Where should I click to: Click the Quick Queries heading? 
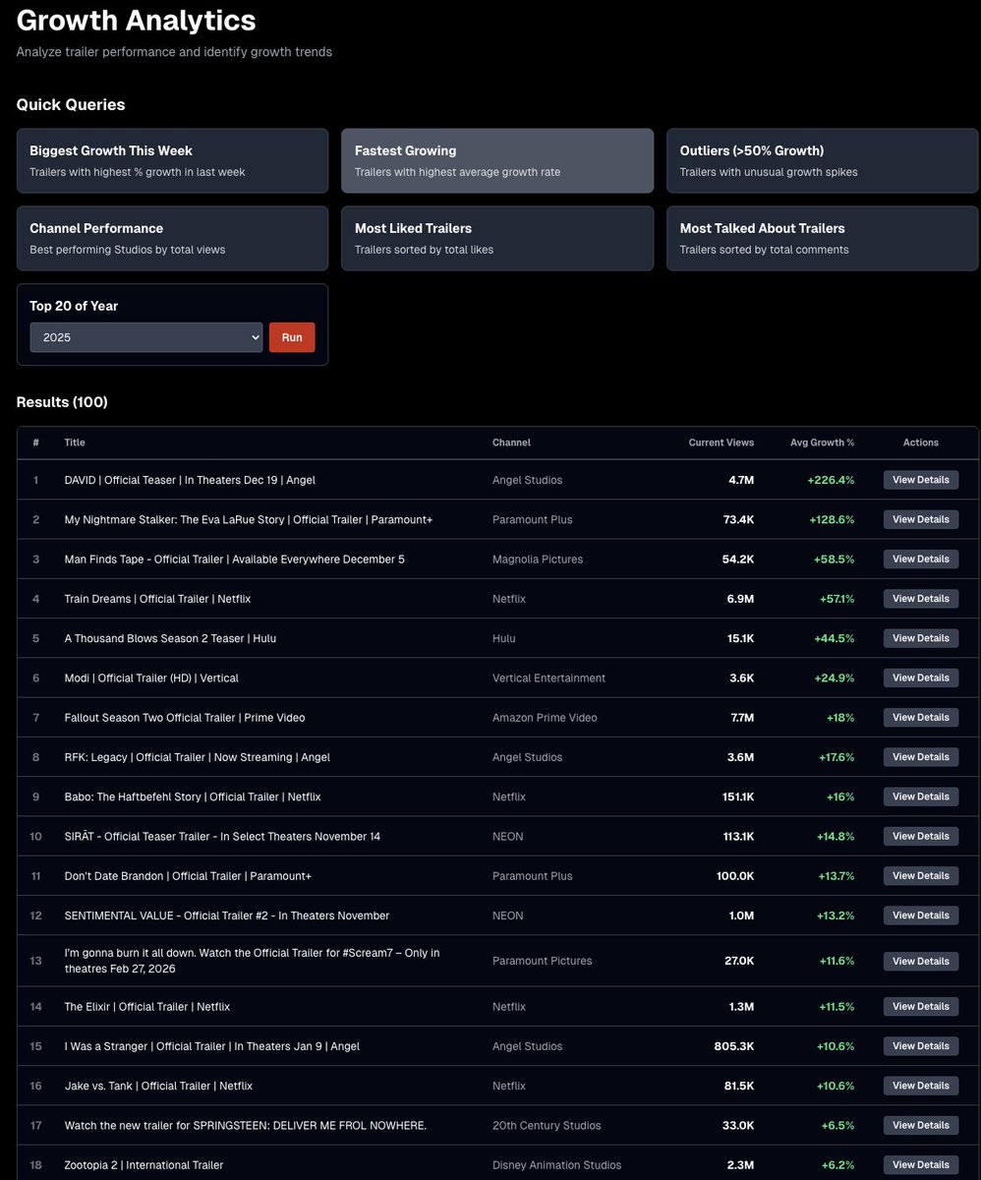click(71, 105)
